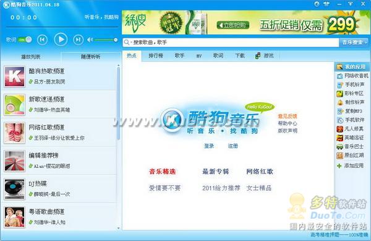This screenshot has height=241, width=371.
Task: Open the 酷狗热歌频道 thumbnail
Action: tap(14, 77)
